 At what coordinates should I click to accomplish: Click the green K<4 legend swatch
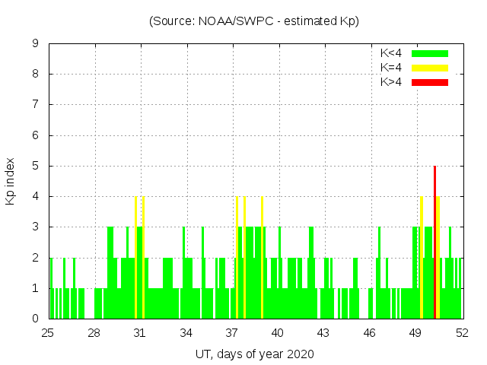430,53
